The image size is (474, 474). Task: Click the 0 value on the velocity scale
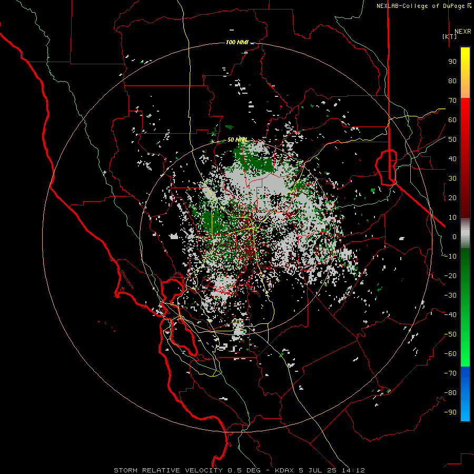tap(455, 236)
